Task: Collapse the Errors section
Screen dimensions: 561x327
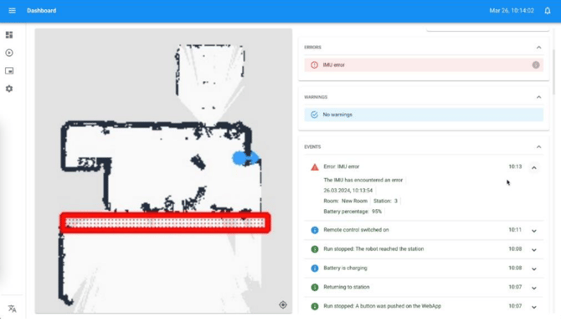Action: 539,47
